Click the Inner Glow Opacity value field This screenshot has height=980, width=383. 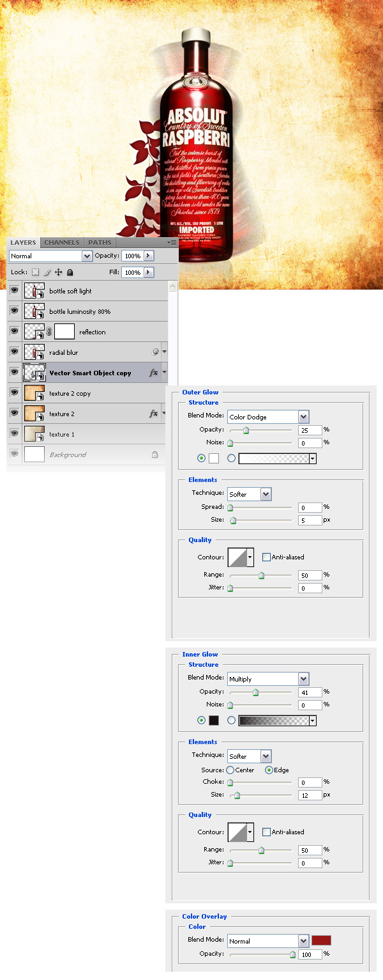pyautogui.click(x=310, y=692)
